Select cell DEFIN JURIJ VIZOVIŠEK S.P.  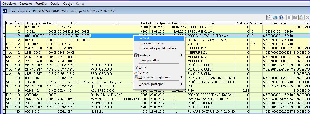[x=211, y=40]
